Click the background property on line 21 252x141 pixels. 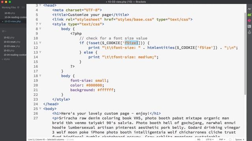pos(82,90)
